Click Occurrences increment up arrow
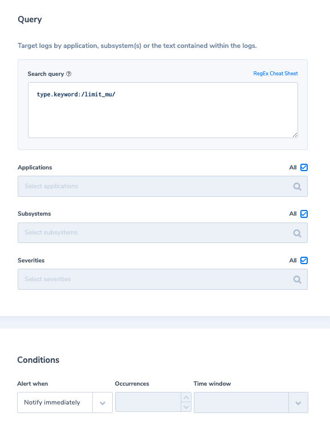 [186, 398]
